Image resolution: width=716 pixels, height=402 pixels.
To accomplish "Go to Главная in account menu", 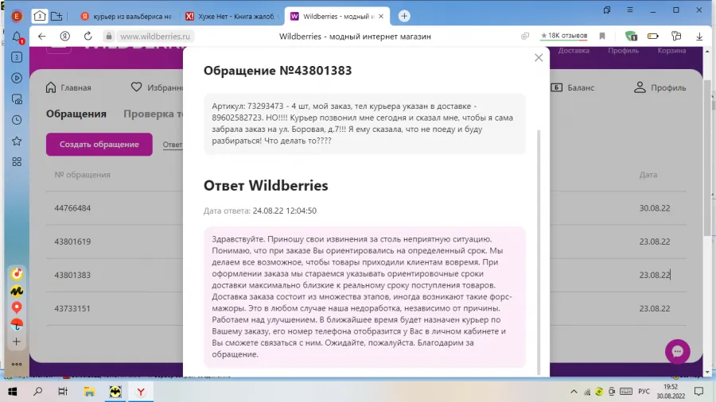I will [68, 87].
